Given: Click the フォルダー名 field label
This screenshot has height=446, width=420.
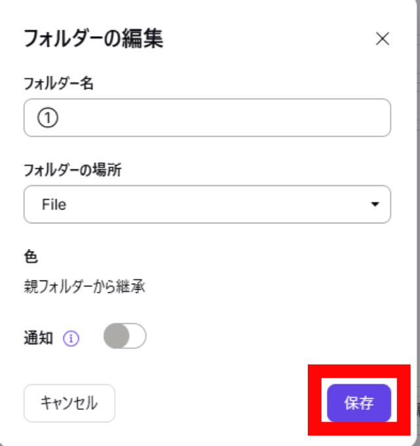Looking at the screenshot, I should [59, 83].
